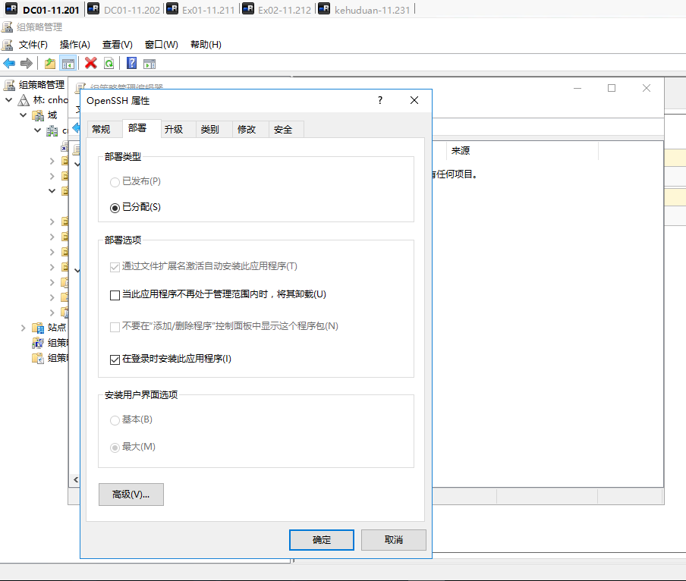The height and width of the screenshot is (581, 686).
Task: Open the Help question-mark toolbar icon
Action: click(132, 64)
